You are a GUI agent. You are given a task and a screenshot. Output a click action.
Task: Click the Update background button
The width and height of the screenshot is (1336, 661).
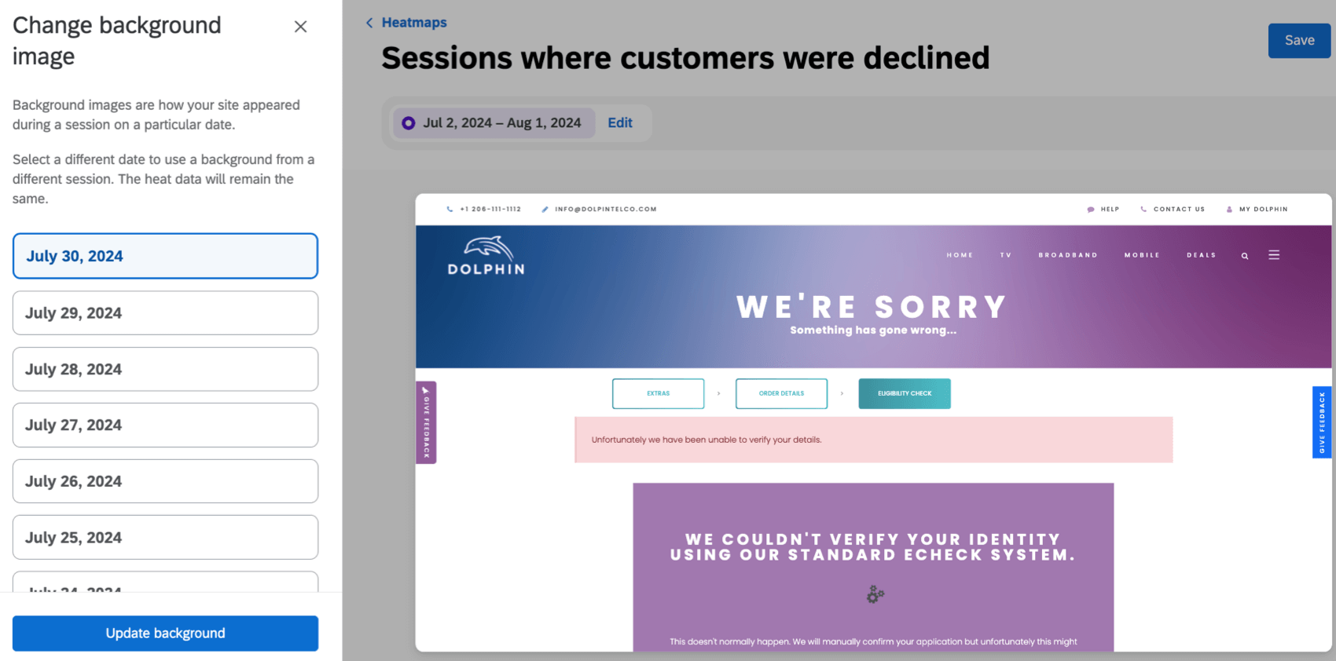165,634
